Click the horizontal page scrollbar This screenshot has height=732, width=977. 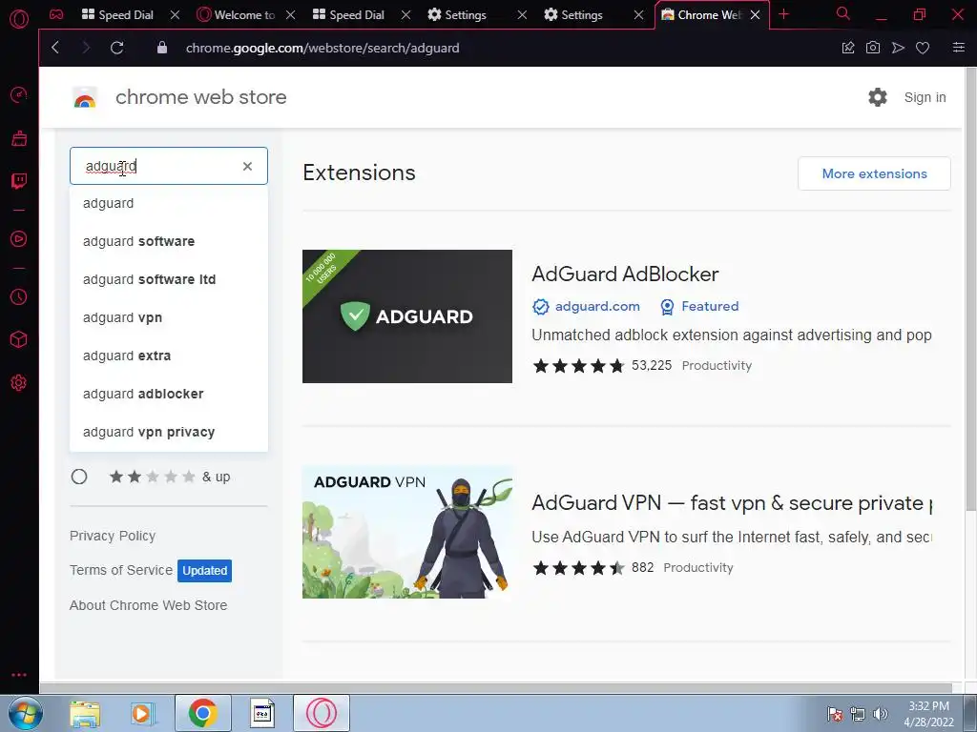(x=495, y=688)
